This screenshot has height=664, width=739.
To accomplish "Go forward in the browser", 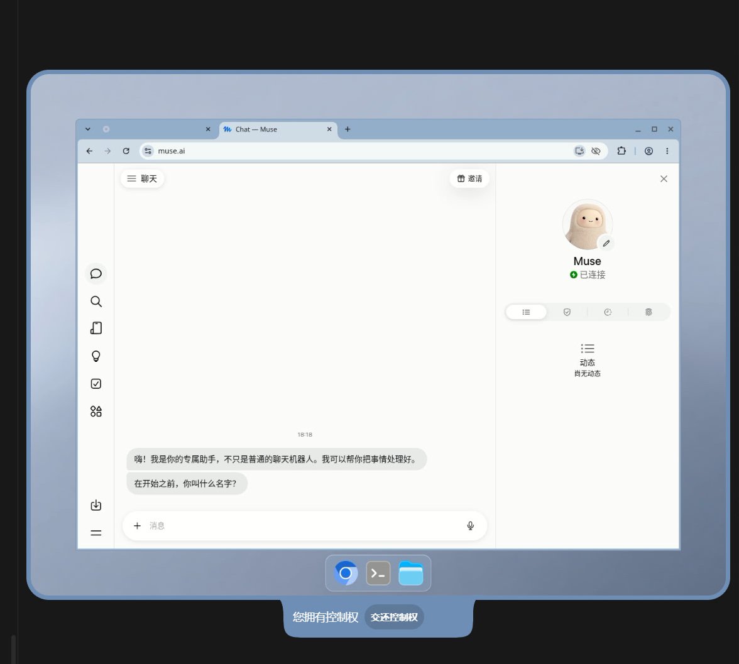I will [x=108, y=151].
